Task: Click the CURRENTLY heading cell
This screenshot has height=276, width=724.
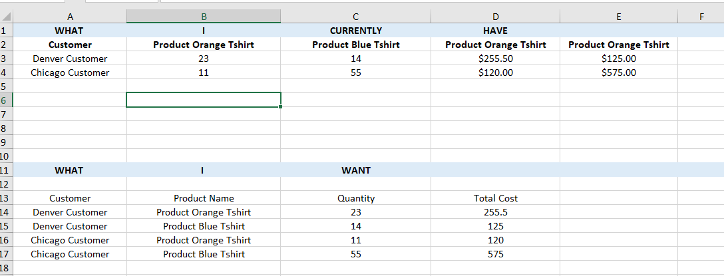Action: [x=355, y=31]
